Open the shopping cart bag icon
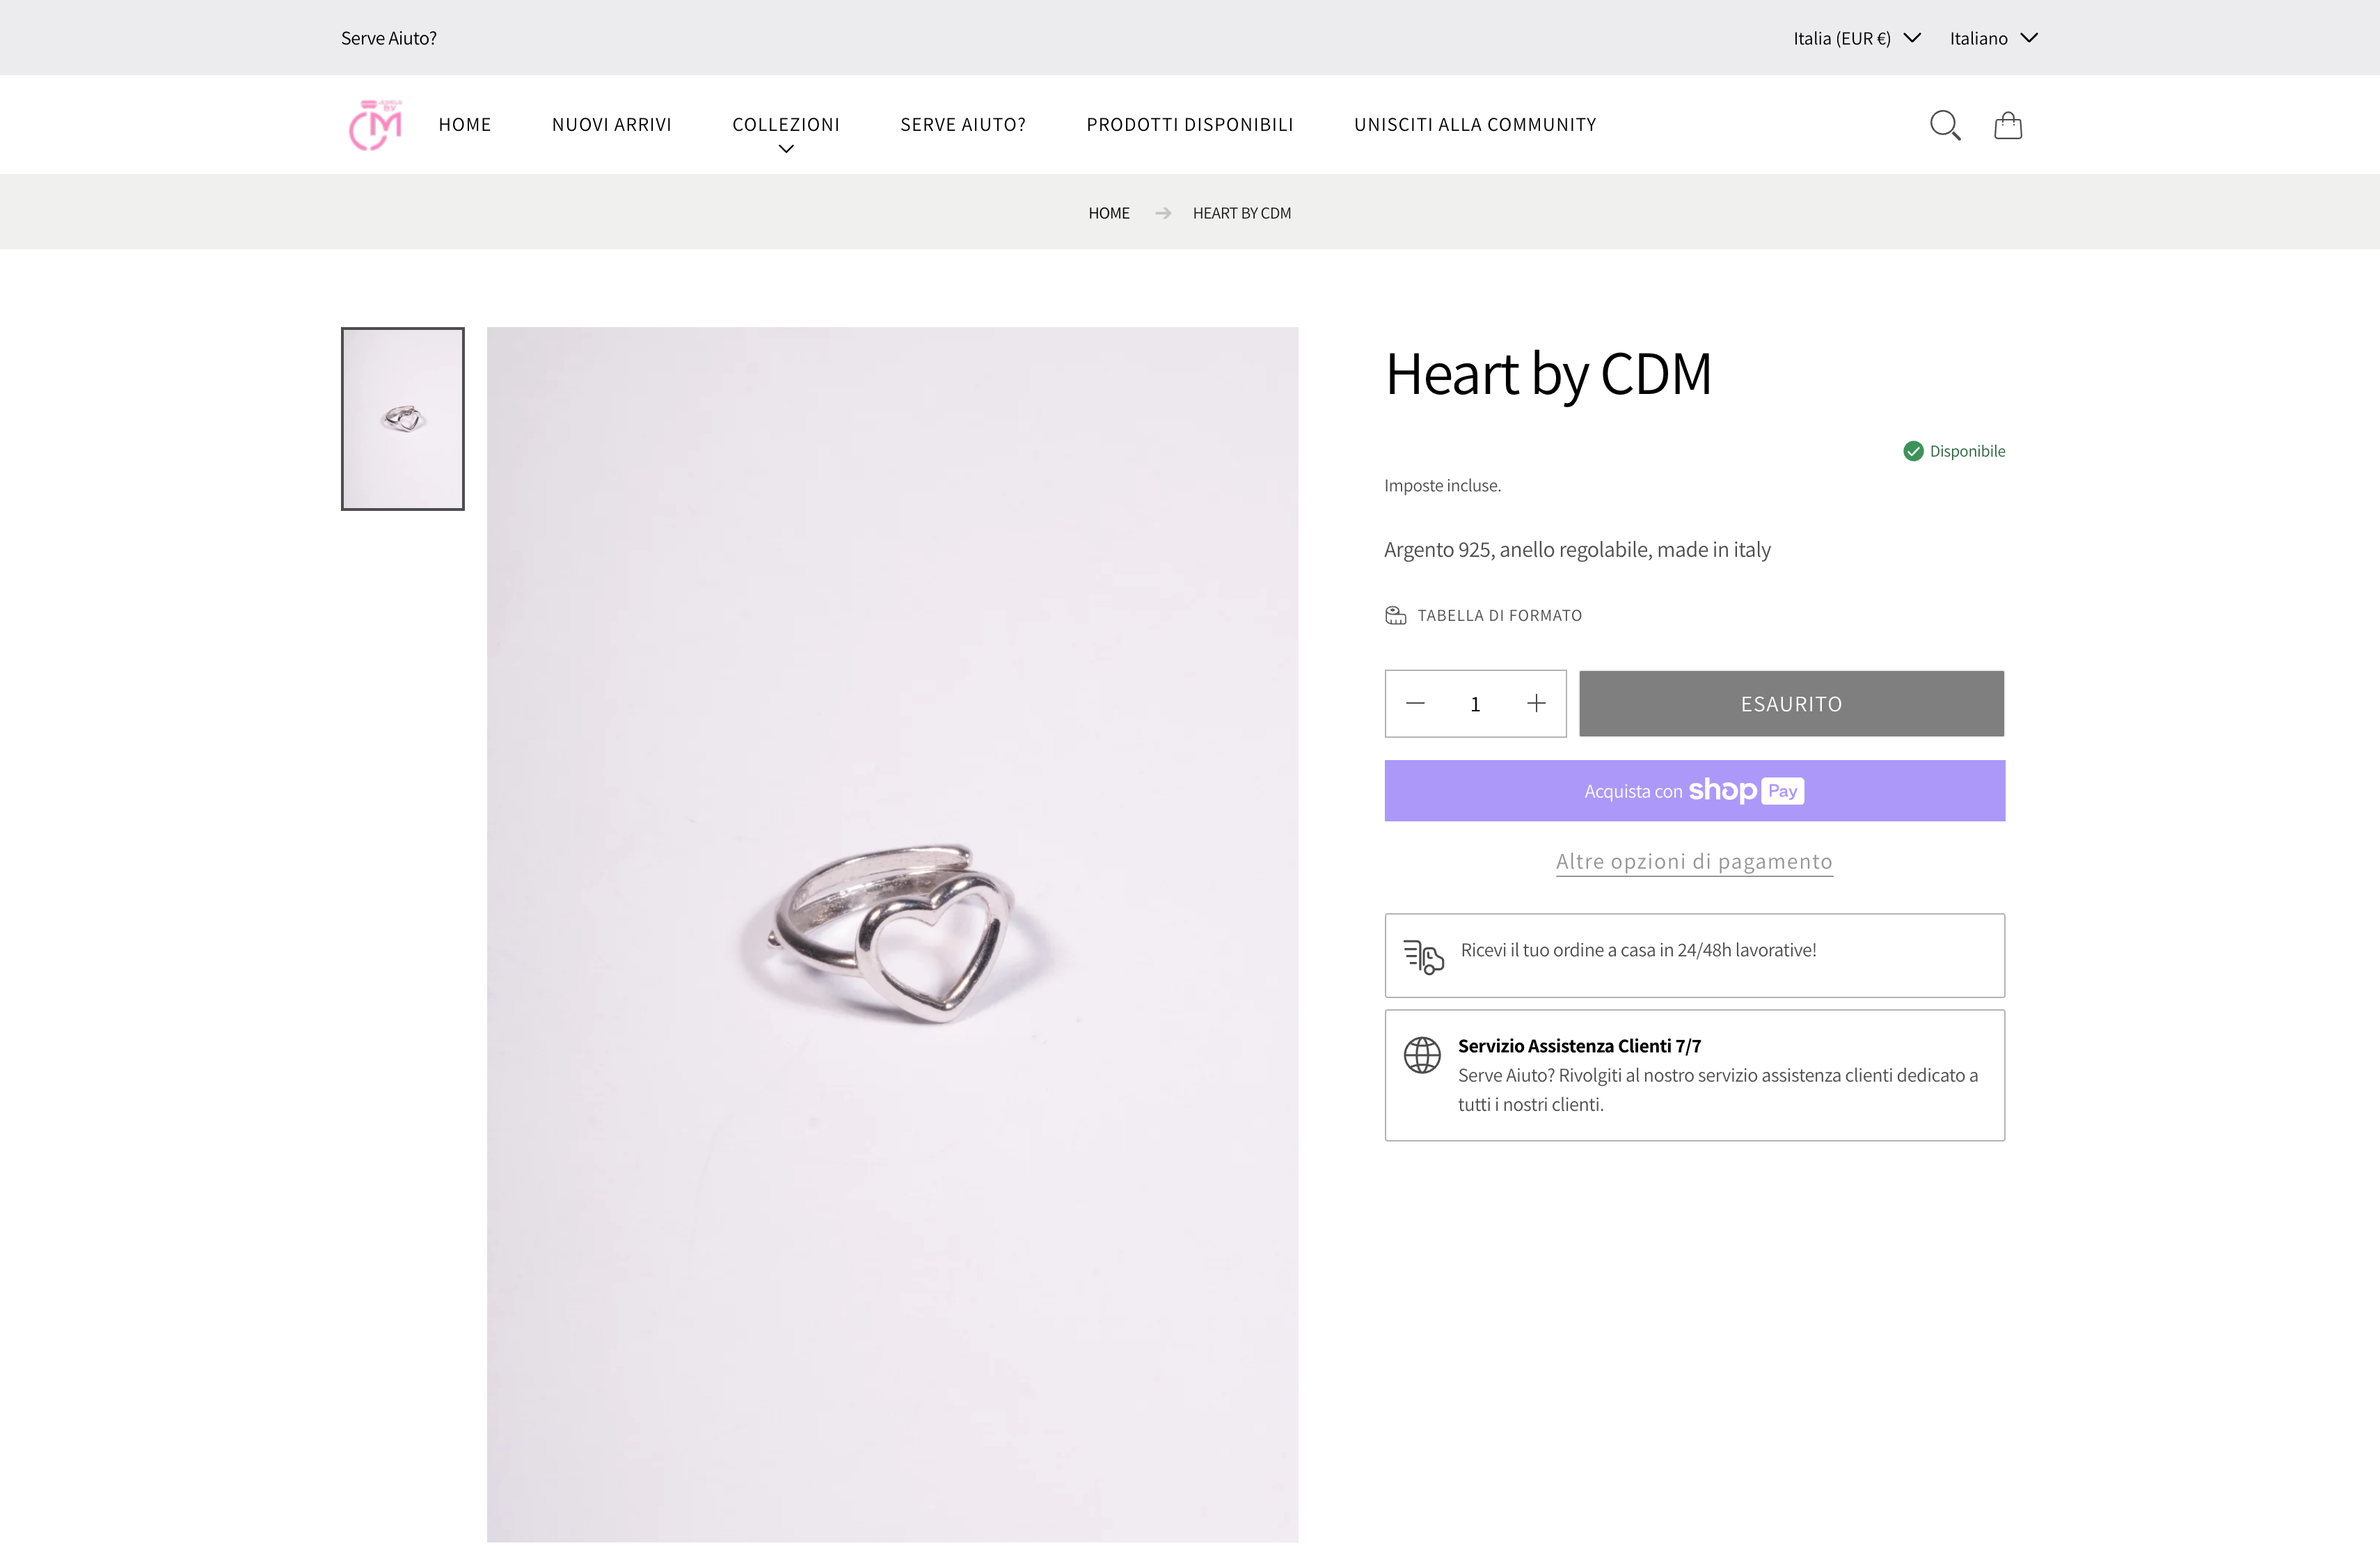The image size is (2380, 1548). (x=2008, y=124)
